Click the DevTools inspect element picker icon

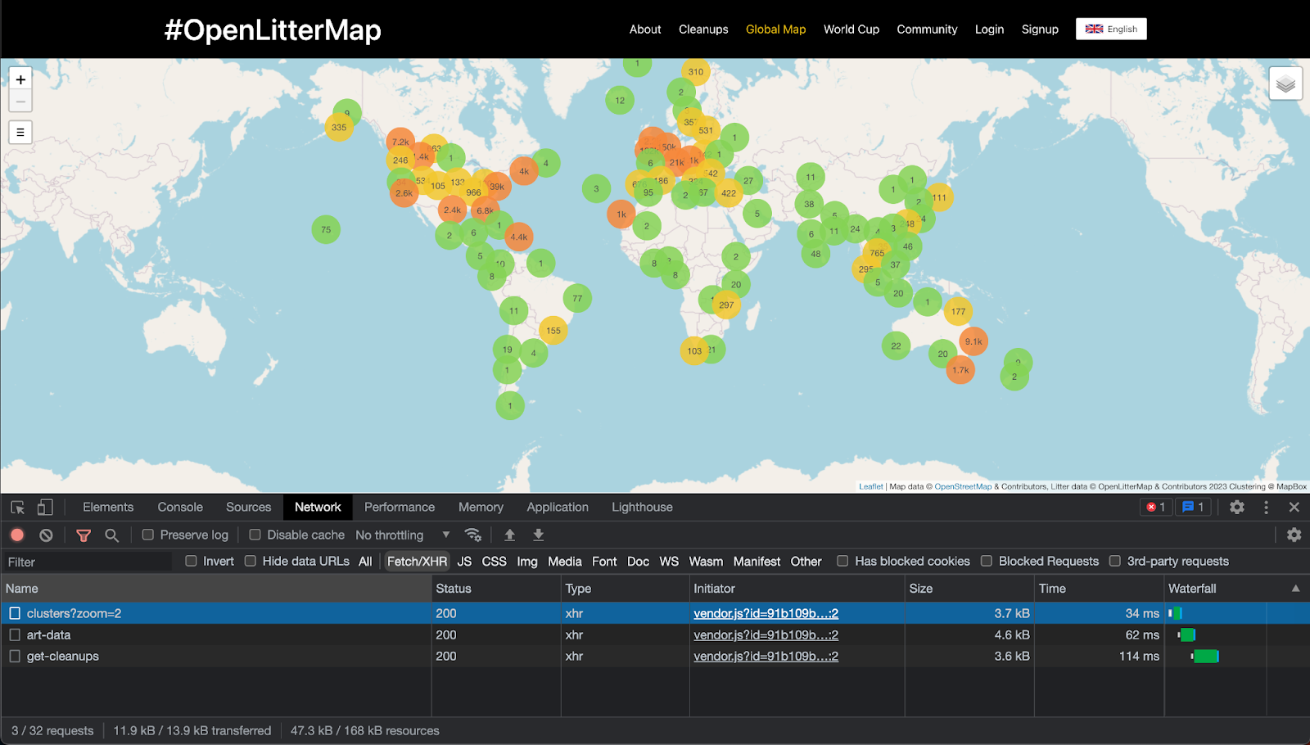point(17,508)
